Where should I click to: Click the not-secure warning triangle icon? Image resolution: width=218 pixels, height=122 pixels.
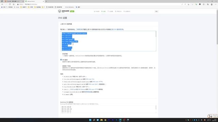(x=18, y=4)
